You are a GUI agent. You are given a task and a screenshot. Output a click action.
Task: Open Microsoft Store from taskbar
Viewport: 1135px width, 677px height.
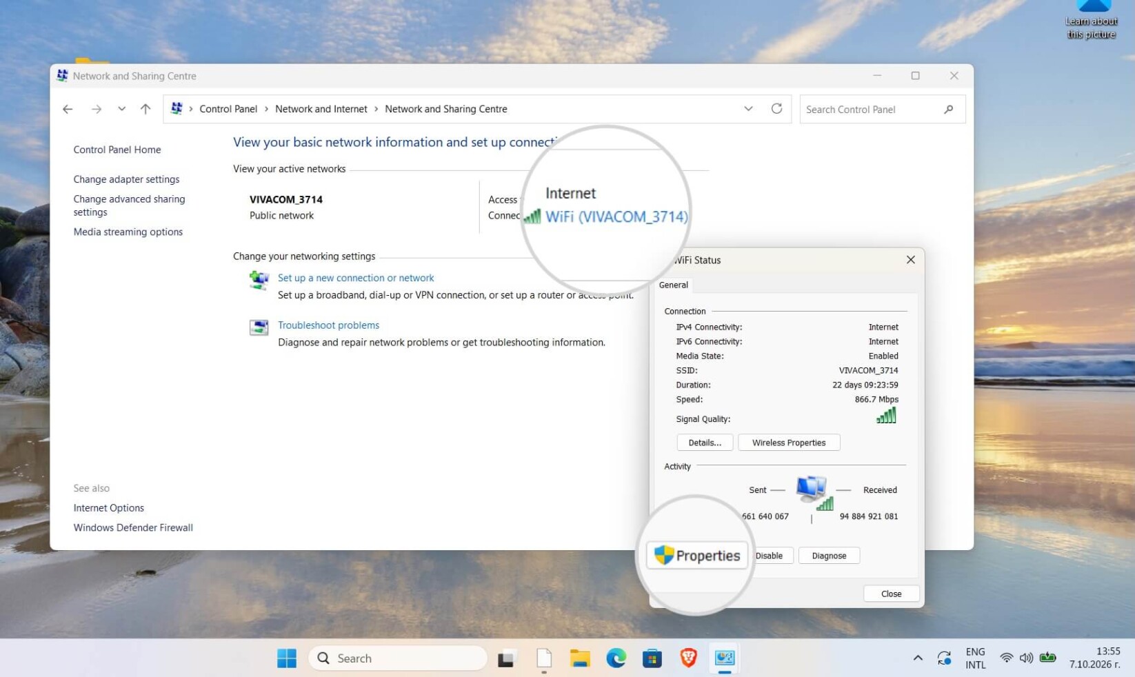click(652, 658)
